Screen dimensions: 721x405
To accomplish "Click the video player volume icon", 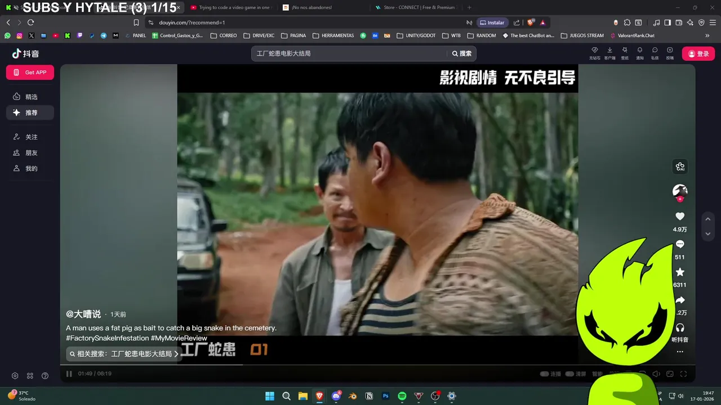I will pos(656,374).
